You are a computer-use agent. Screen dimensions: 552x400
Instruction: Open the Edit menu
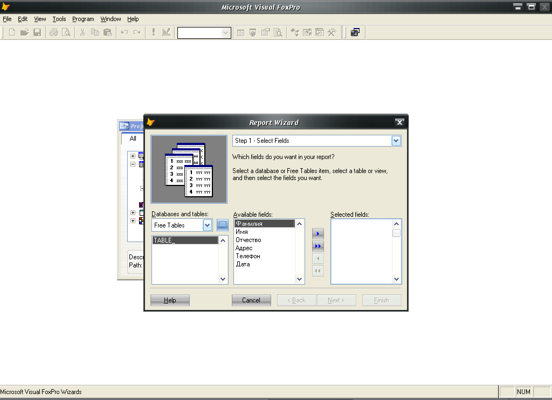pyautogui.click(x=23, y=19)
